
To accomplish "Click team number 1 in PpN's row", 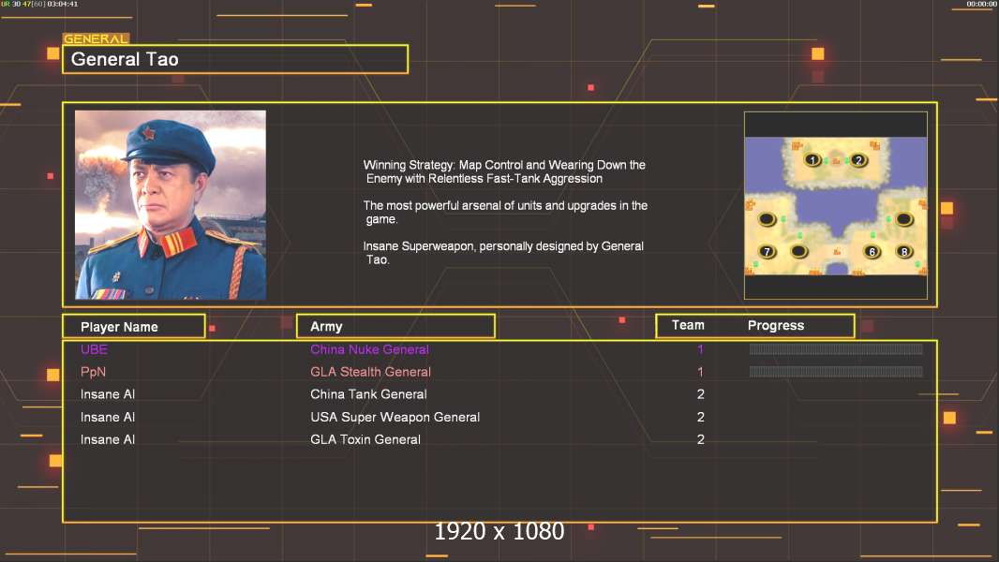I will [x=700, y=372].
